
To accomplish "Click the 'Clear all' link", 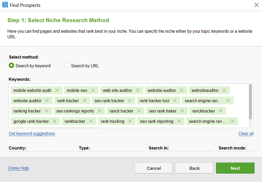I will click(246, 133).
